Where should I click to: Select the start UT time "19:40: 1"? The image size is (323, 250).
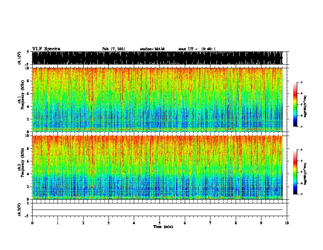[208, 49]
